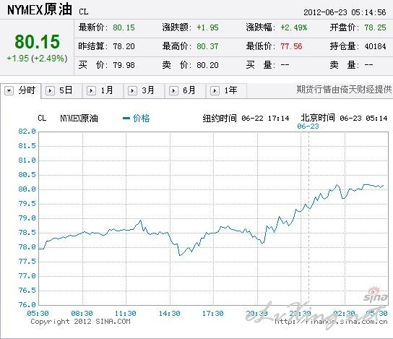Click the +1.95 (+2.49%) change text
The height and width of the screenshot is (339, 393).
pyautogui.click(x=37, y=59)
